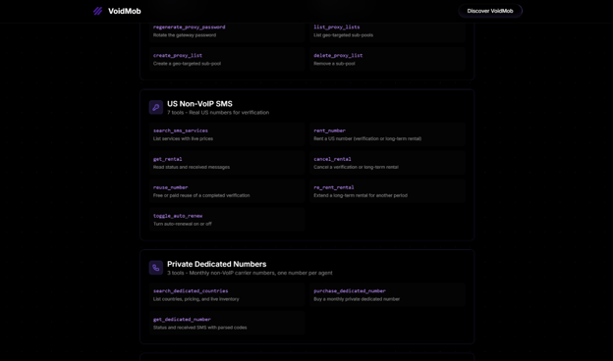Click 'Buy a monthly private dedicated number' text
The height and width of the screenshot is (361, 613).
click(x=357, y=299)
